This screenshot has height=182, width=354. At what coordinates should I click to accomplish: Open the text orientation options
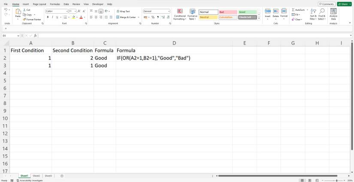[107, 11]
